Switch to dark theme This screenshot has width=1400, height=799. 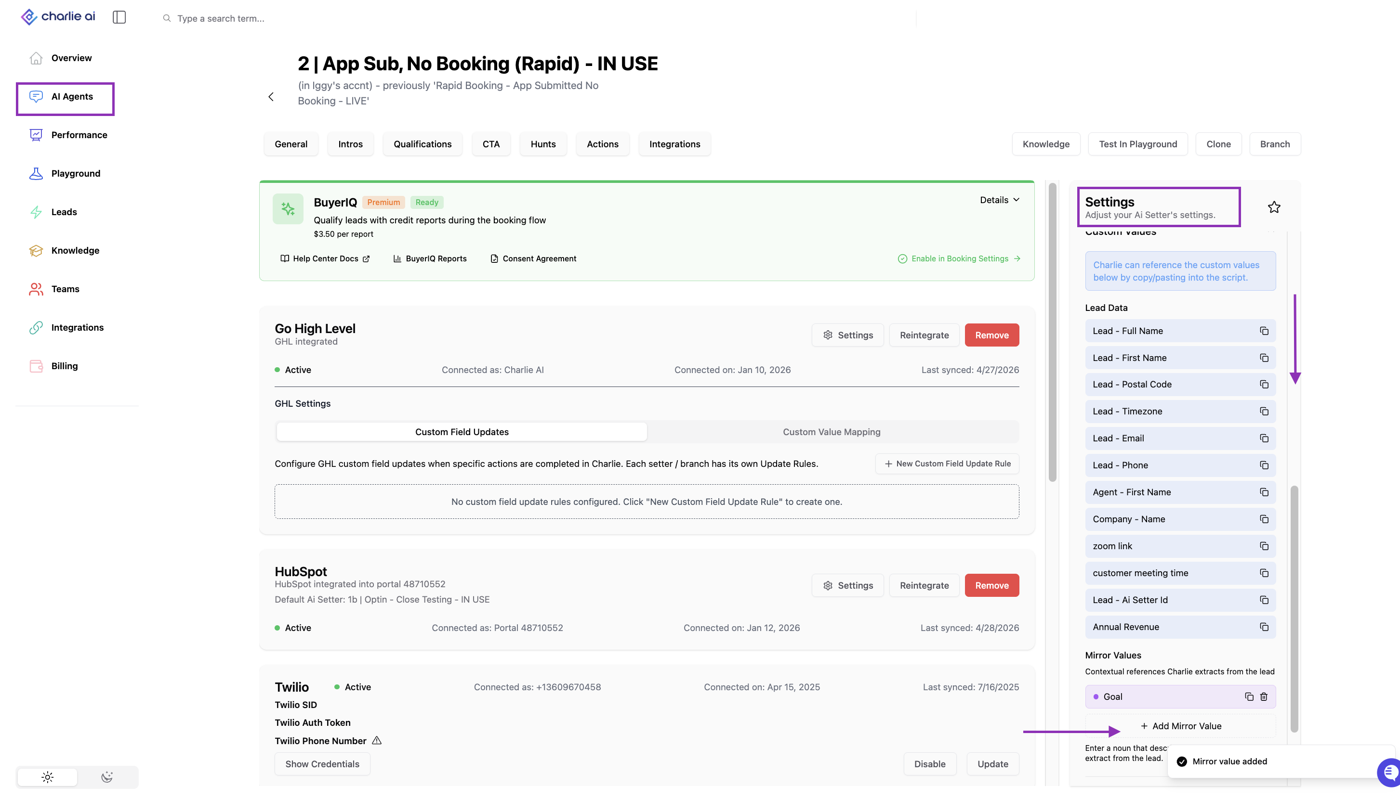click(x=107, y=777)
